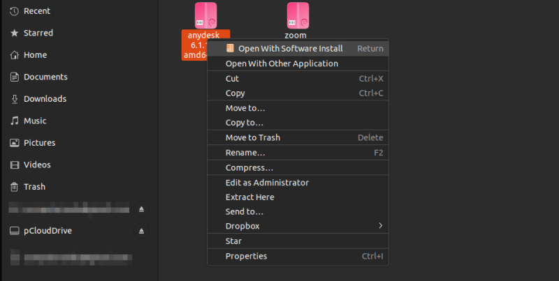Expand the Dropbox submenu arrow

(x=380, y=226)
